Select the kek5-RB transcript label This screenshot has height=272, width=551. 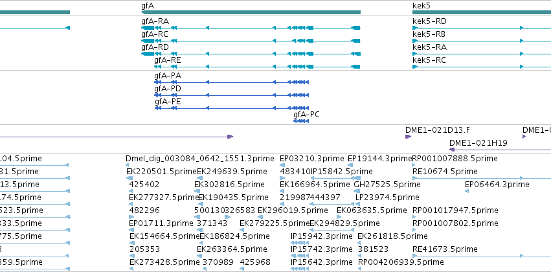point(429,34)
